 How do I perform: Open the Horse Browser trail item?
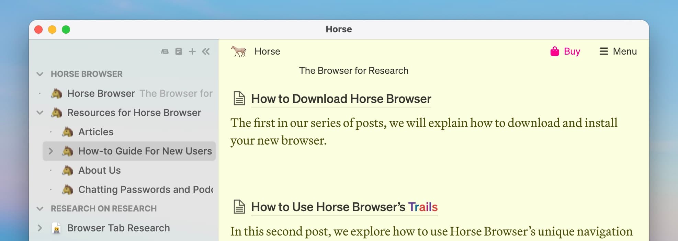pos(101,93)
